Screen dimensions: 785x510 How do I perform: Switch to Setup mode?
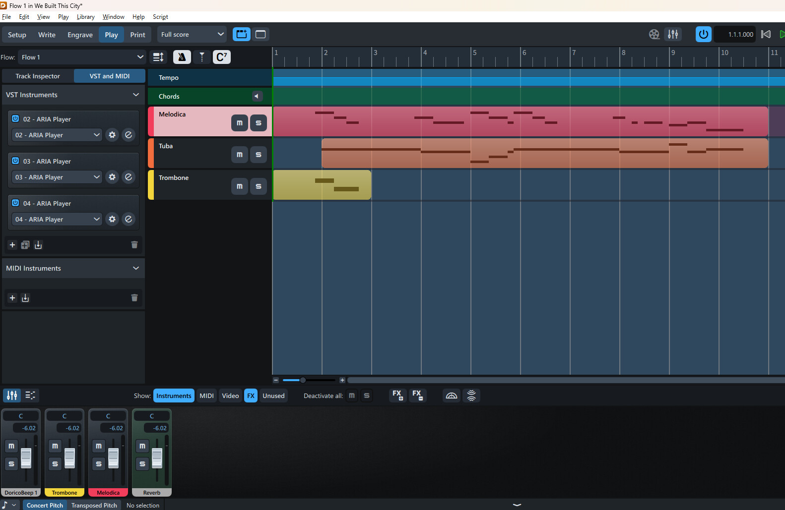[17, 35]
